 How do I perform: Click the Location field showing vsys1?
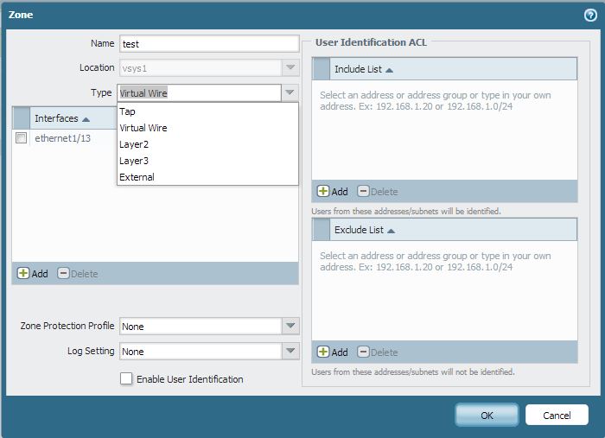point(201,68)
